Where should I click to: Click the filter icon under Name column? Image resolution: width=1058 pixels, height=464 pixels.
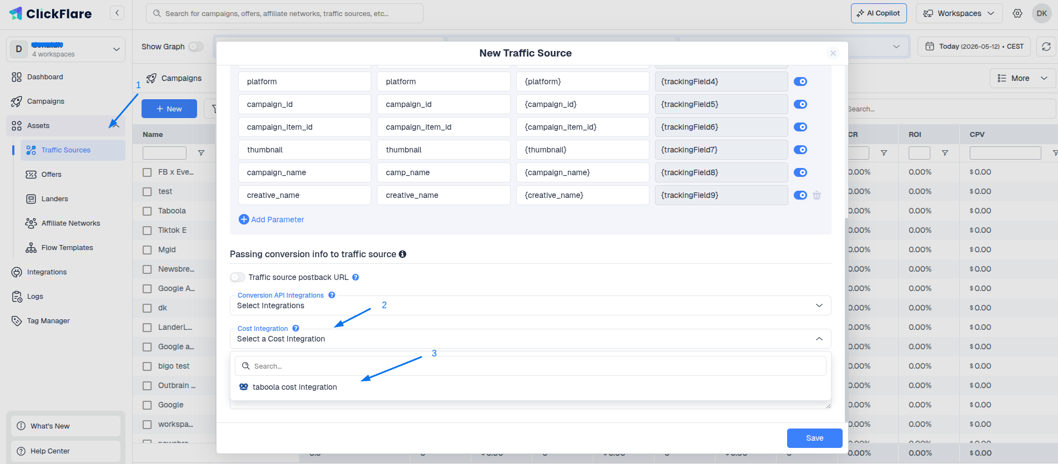(x=201, y=153)
